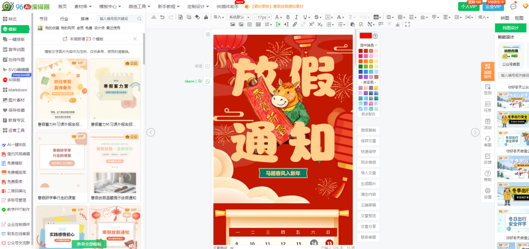Dismiss the 本周新增 23 个模板 notice
Screen dimensions: 529x249
(x=135, y=39)
